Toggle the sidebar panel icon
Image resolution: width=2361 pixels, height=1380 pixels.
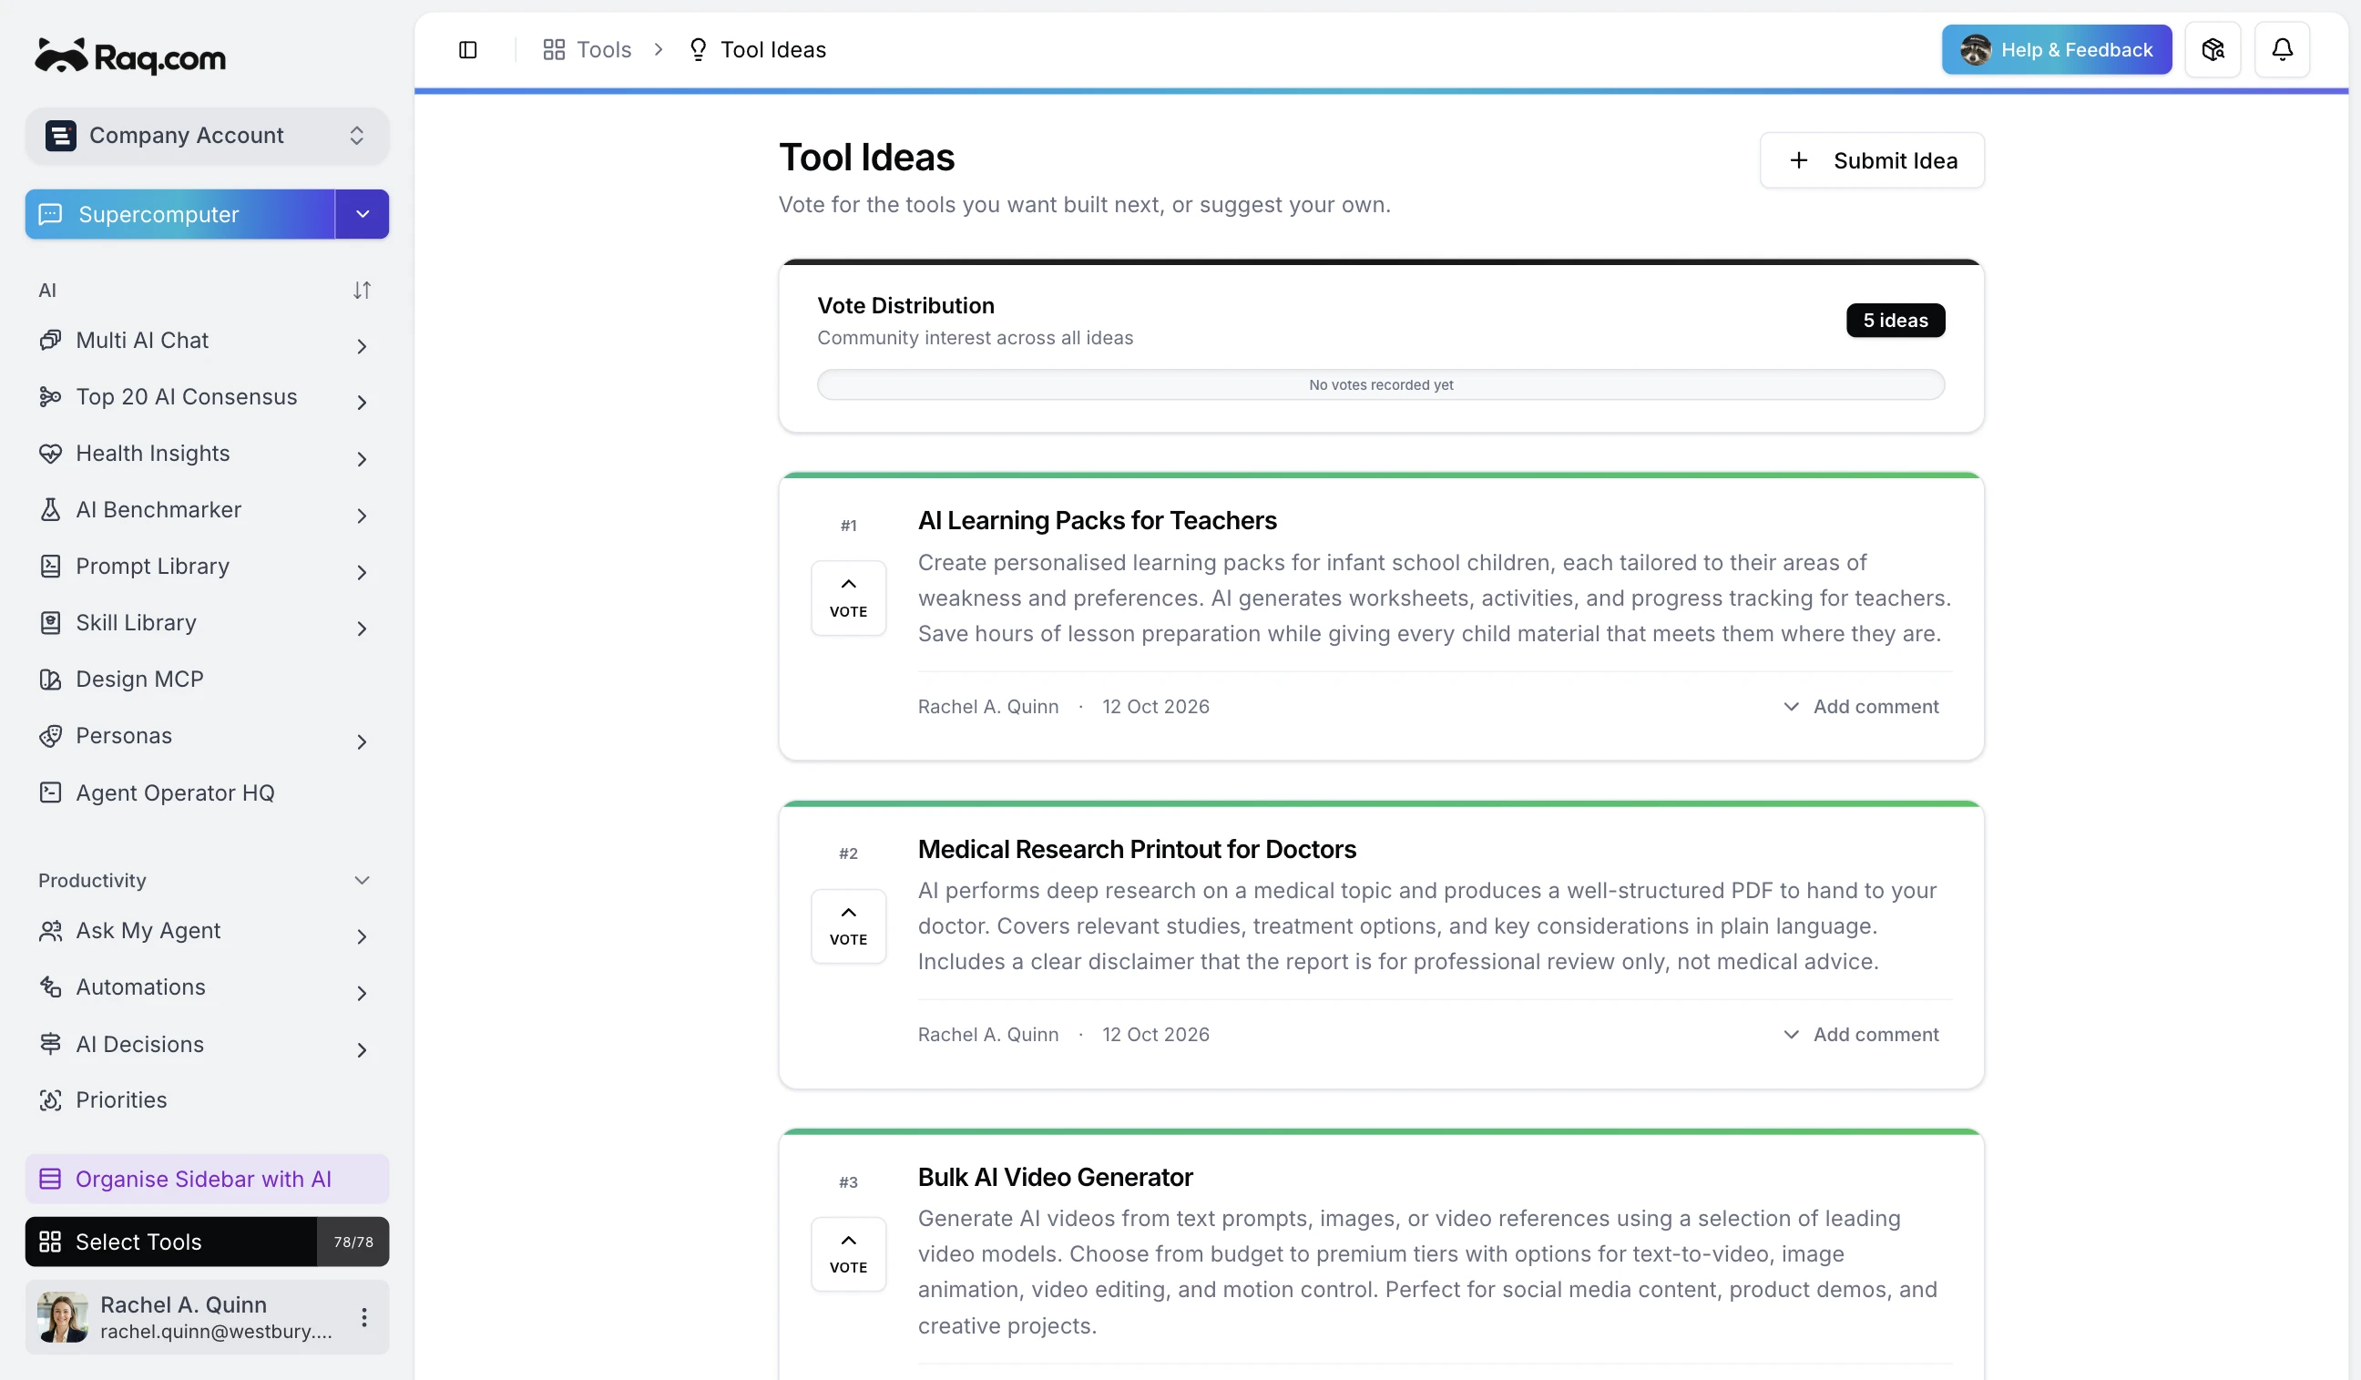[x=467, y=50]
